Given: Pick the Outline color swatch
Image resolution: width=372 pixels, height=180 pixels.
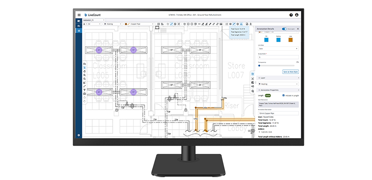Looking at the screenshot, I should (x=278, y=40).
